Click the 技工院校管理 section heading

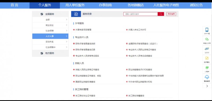click(x=82, y=89)
